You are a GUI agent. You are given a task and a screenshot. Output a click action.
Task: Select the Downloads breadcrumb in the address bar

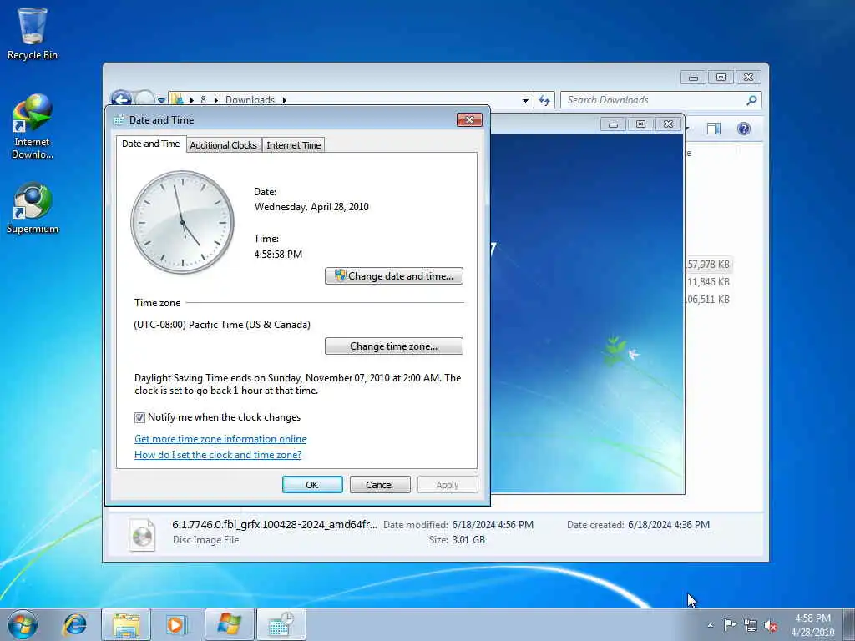[x=250, y=100]
